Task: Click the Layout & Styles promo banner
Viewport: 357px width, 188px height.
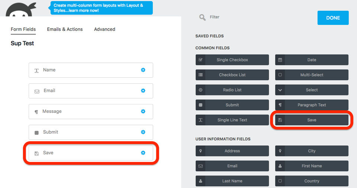Action: [x=102, y=8]
